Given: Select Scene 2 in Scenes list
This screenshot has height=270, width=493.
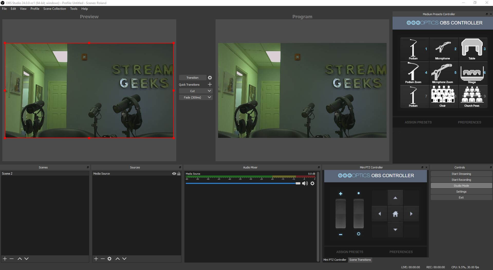Looking at the screenshot, I should pyautogui.click(x=45, y=174).
